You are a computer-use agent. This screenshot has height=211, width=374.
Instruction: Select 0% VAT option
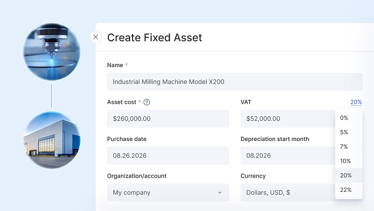(x=349, y=118)
